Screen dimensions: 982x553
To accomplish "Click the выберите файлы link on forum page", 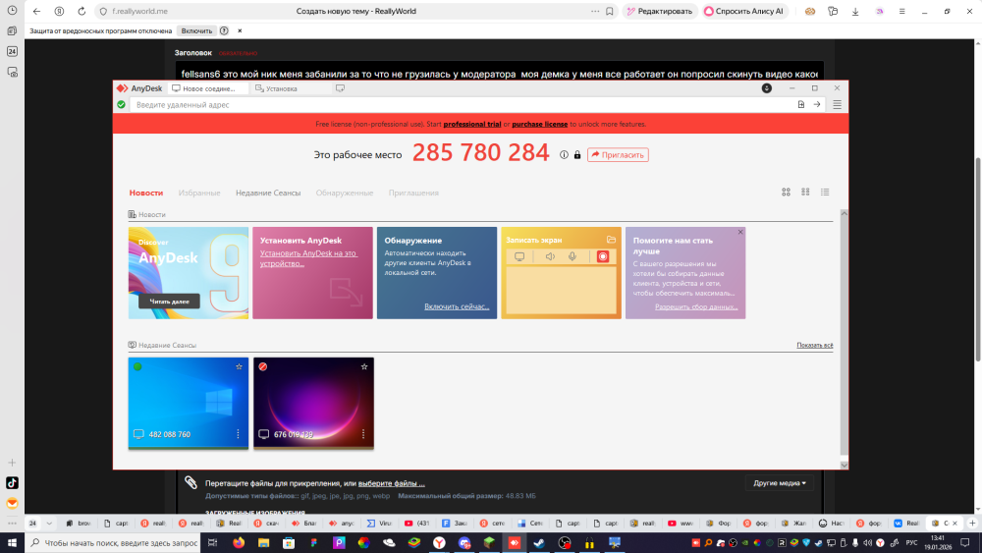I will 392,483.
